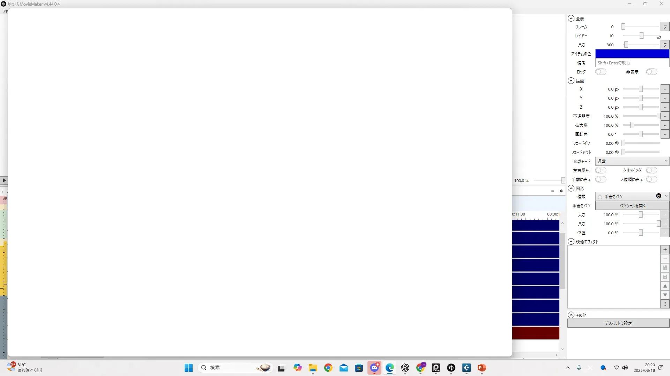The height and width of the screenshot is (376, 670).
Task: Open PowerPoint from the taskbar
Action: pos(482,368)
